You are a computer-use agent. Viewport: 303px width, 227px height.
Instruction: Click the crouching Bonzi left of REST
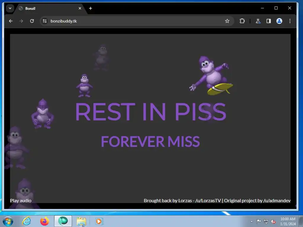pyautogui.click(x=43, y=114)
